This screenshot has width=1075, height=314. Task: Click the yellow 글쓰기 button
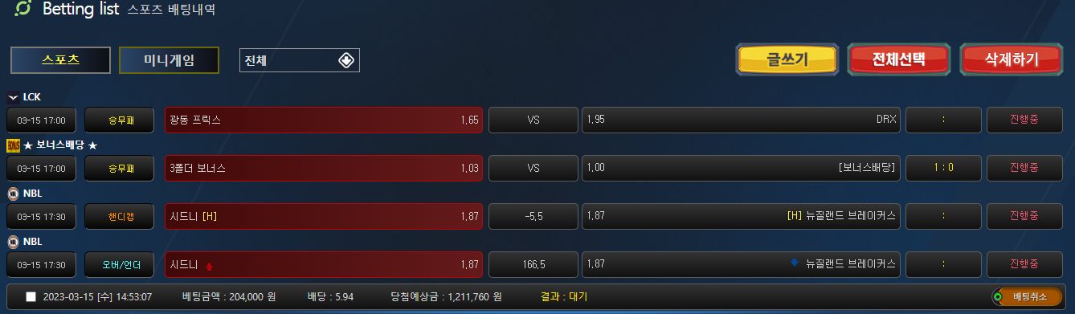coord(787,59)
